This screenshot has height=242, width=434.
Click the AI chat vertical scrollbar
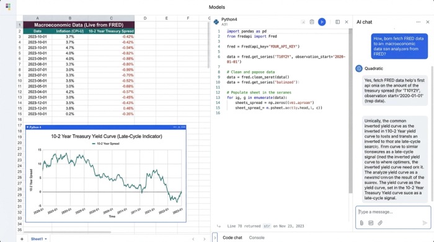pyautogui.click(x=432, y=134)
